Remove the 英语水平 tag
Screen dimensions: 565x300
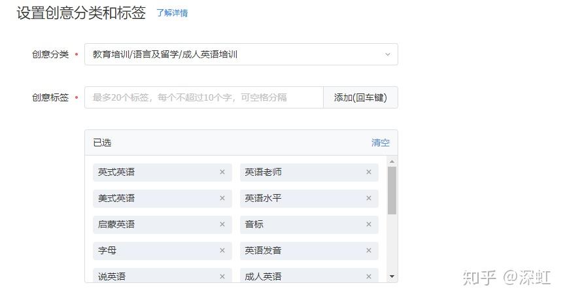point(369,198)
